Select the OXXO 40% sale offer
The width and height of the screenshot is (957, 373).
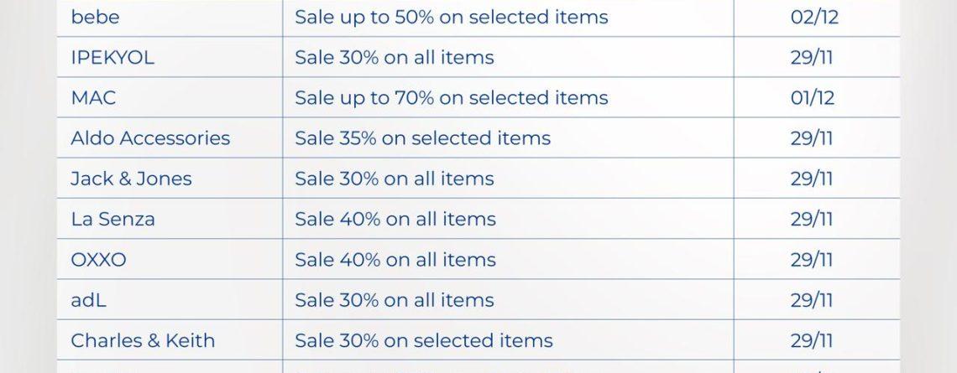click(x=395, y=260)
